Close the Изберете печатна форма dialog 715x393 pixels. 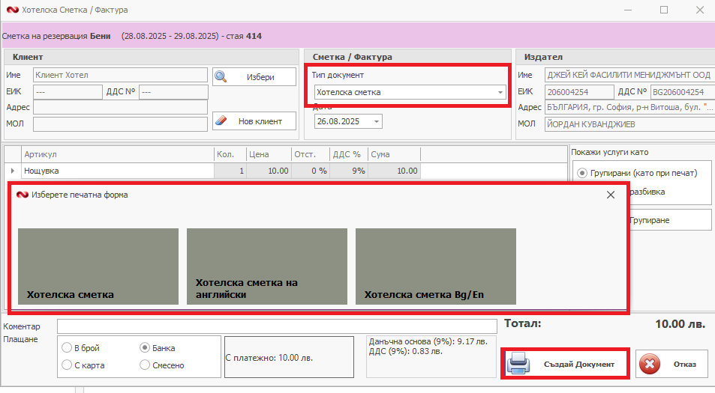click(x=611, y=195)
